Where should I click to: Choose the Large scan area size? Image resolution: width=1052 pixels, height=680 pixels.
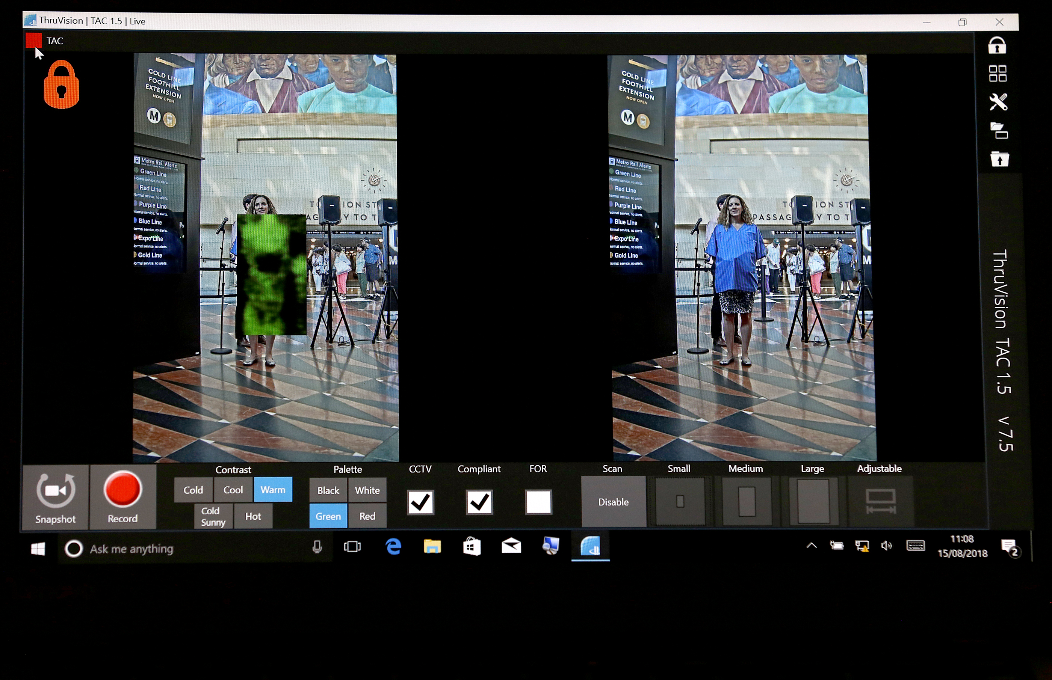click(813, 501)
